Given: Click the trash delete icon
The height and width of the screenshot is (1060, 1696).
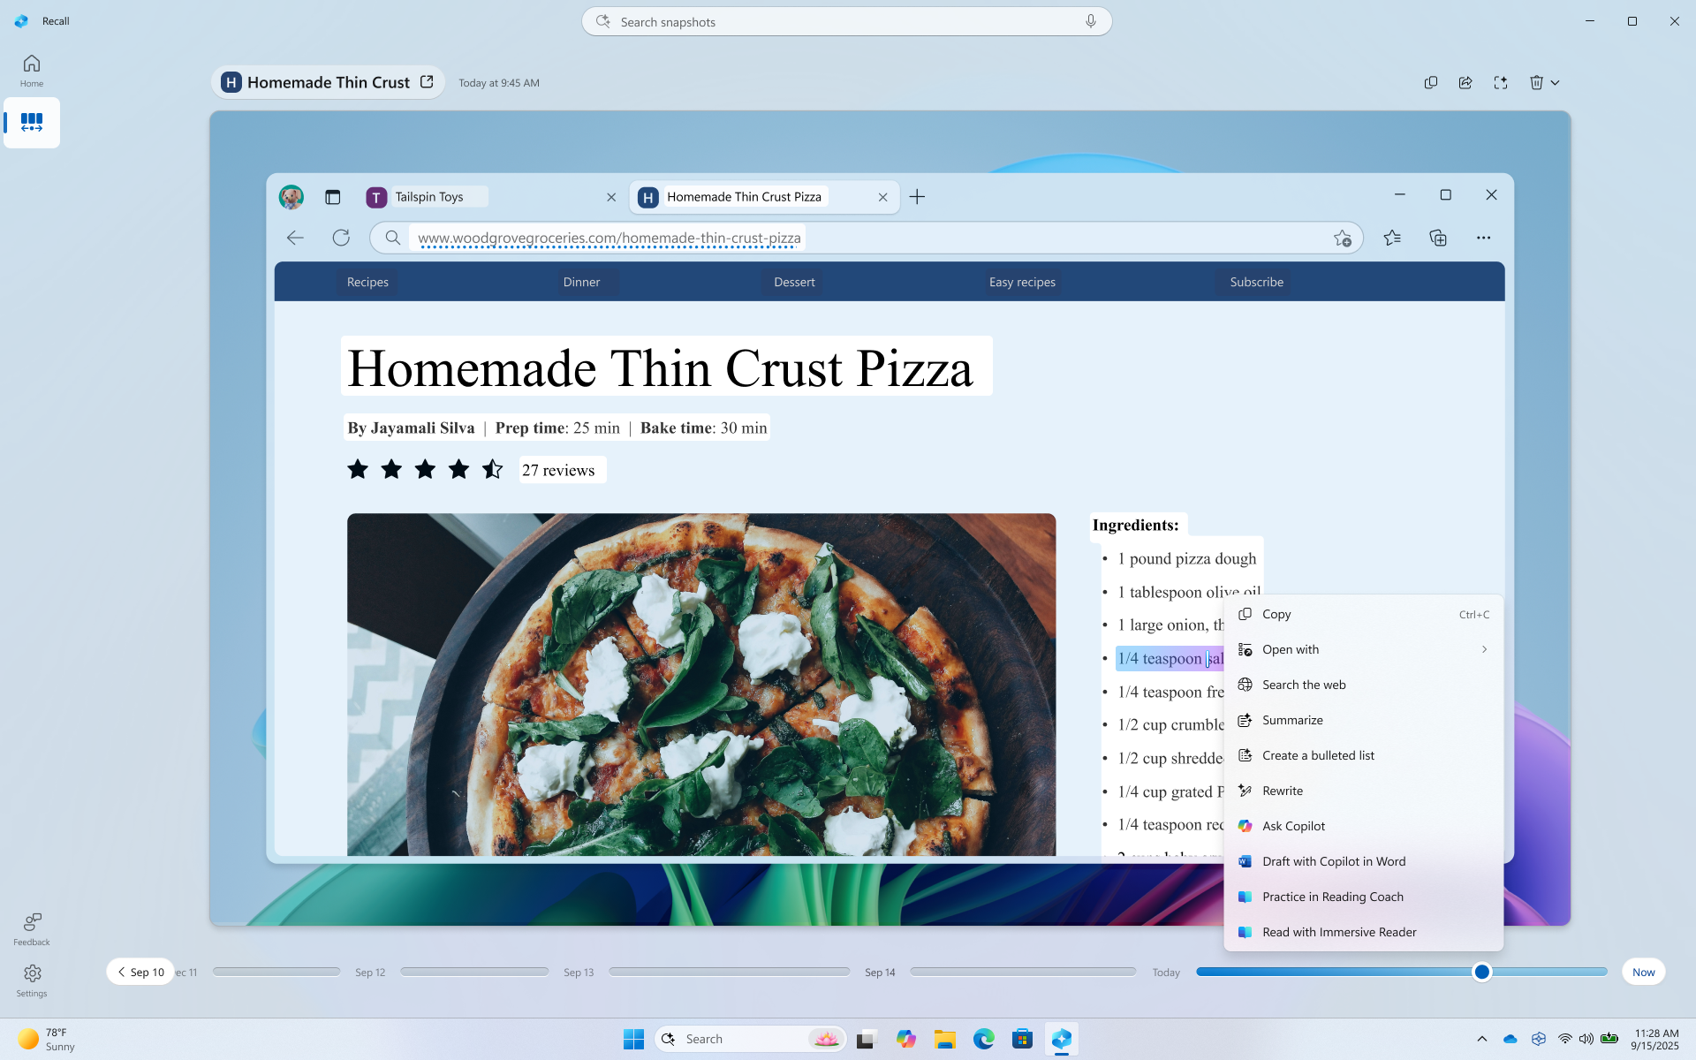Looking at the screenshot, I should coord(1536,82).
